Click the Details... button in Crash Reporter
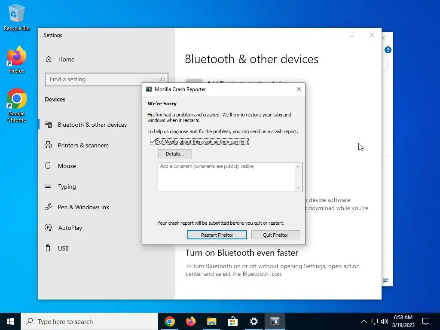440x330 pixels. pyautogui.click(x=175, y=154)
